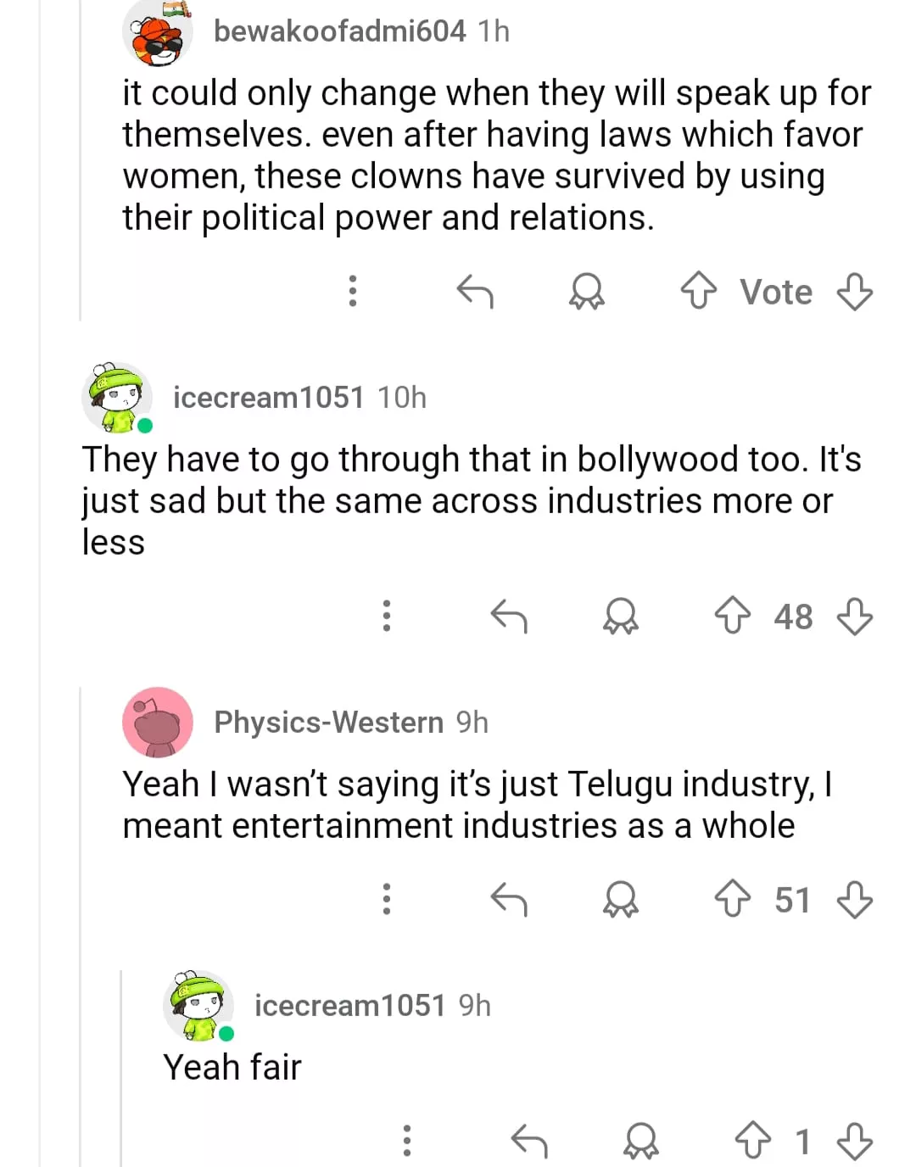Upvote Physics-Western's comment
Screen dimensions: 916x1167
tap(732, 899)
